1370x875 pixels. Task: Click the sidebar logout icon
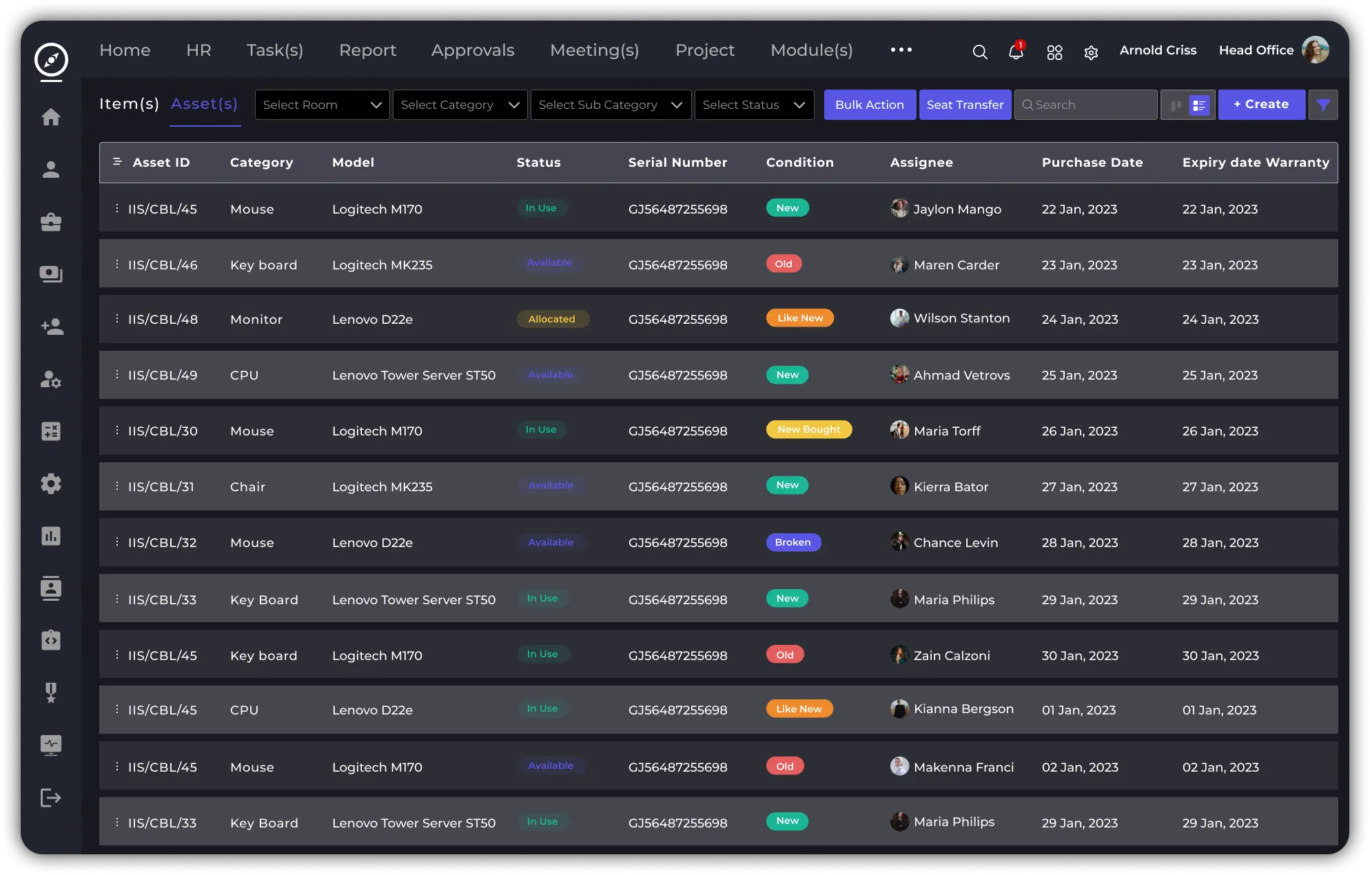tap(51, 798)
